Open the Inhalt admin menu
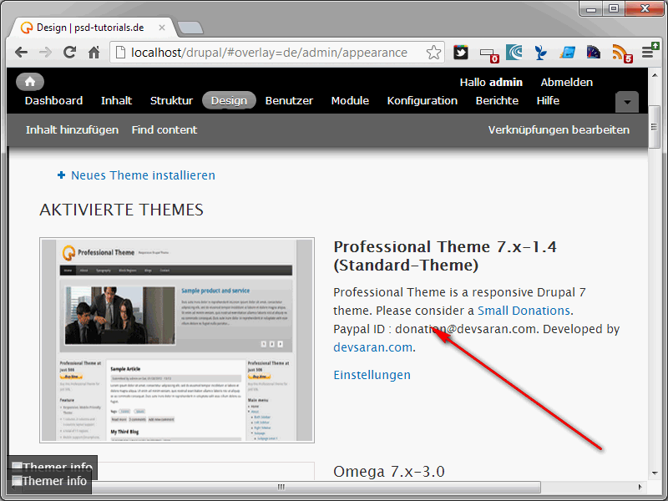This screenshot has height=501, width=668. [x=116, y=100]
